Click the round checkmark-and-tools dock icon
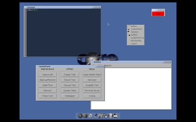 click(111, 116)
